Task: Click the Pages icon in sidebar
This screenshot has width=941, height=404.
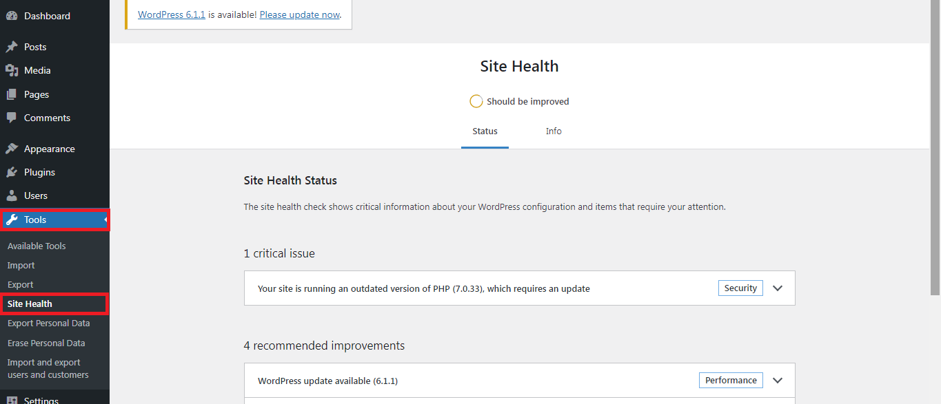Action: click(x=12, y=94)
